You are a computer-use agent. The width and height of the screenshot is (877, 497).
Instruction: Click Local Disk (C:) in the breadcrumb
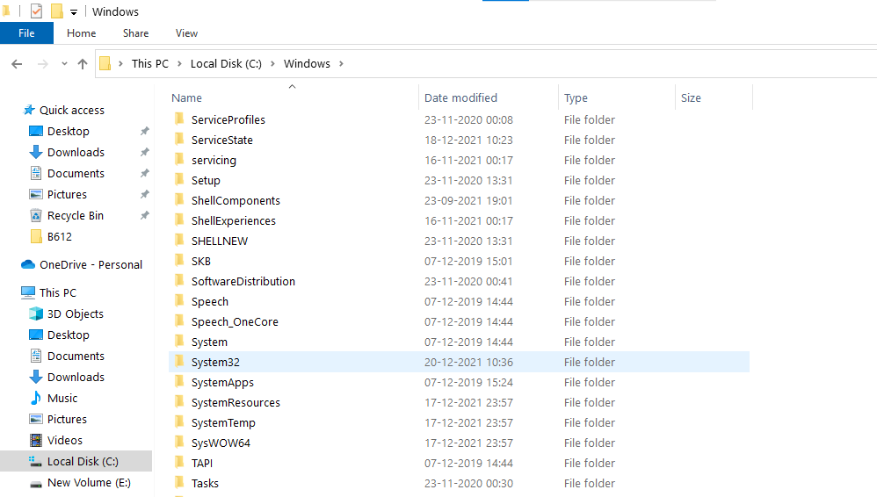click(226, 64)
